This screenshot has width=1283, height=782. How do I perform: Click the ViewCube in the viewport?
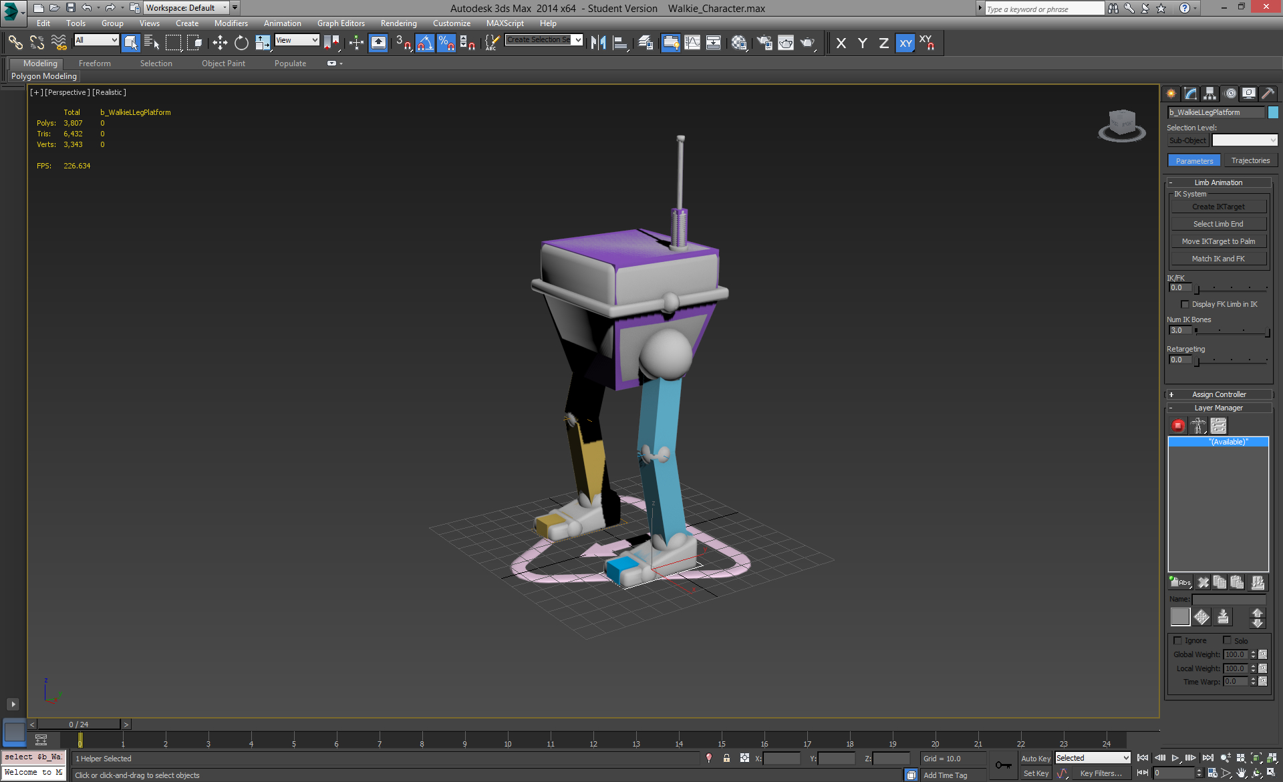point(1122,125)
